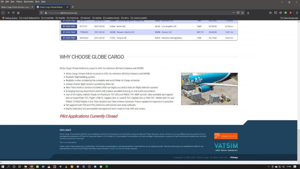Image resolution: width=300 pixels, height=169 pixels.
Task: Expand the GOOGLE EARTH bookmarks folder
Action: coord(139,18)
